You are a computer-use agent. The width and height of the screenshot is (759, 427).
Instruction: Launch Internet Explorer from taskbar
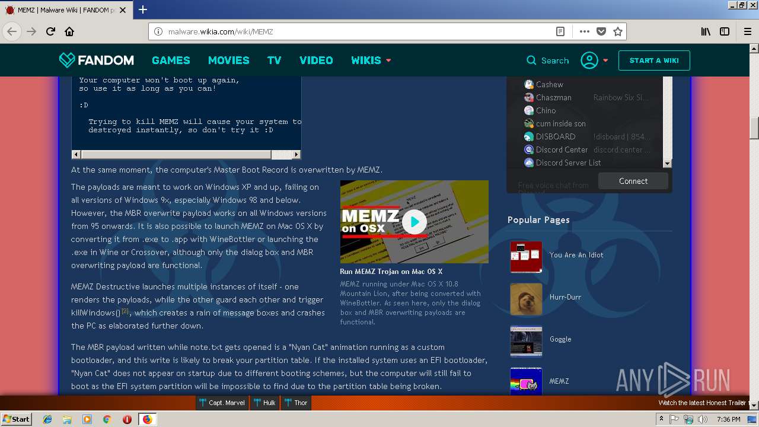(47, 419)
